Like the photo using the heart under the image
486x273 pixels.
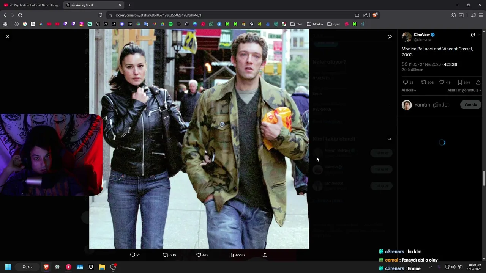coord(199,255)
